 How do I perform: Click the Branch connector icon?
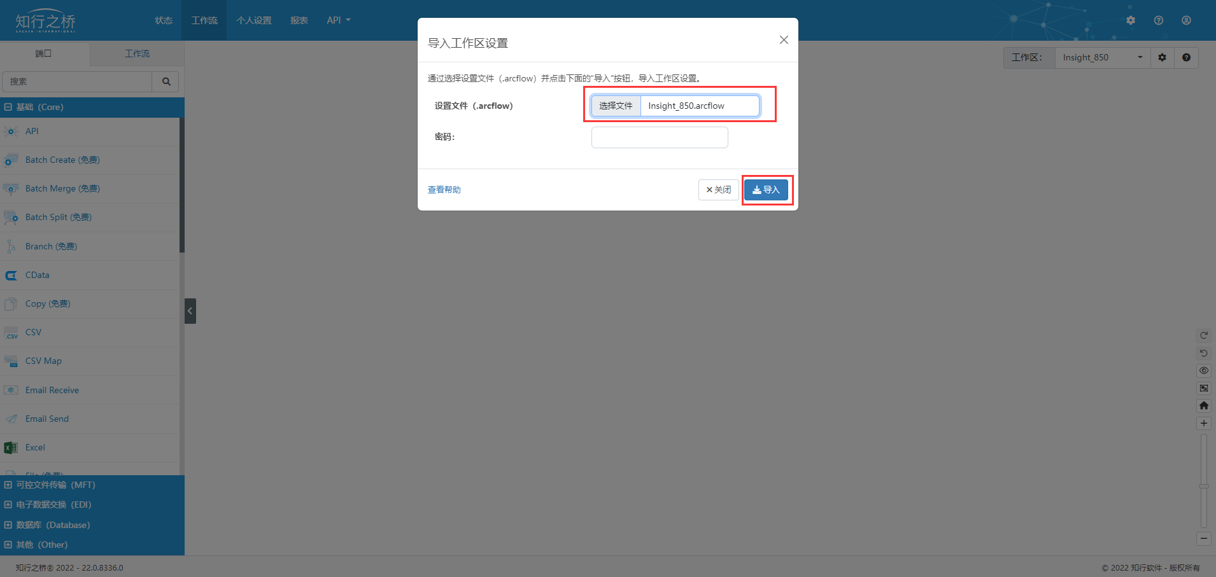[11, 246]
